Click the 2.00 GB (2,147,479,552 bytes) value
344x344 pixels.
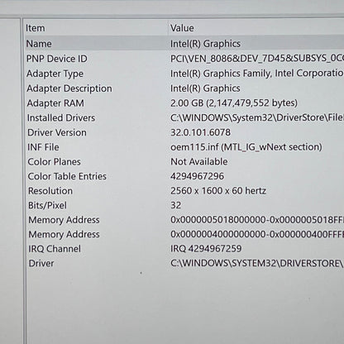coord(234,103)
